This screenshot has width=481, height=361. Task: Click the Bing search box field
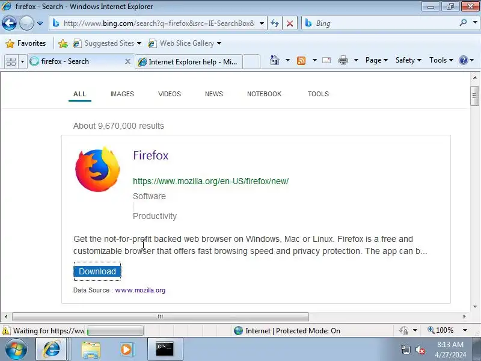point(379,23)
